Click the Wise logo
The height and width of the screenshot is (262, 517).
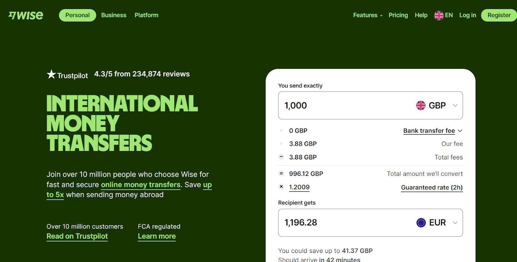(26, 15)
